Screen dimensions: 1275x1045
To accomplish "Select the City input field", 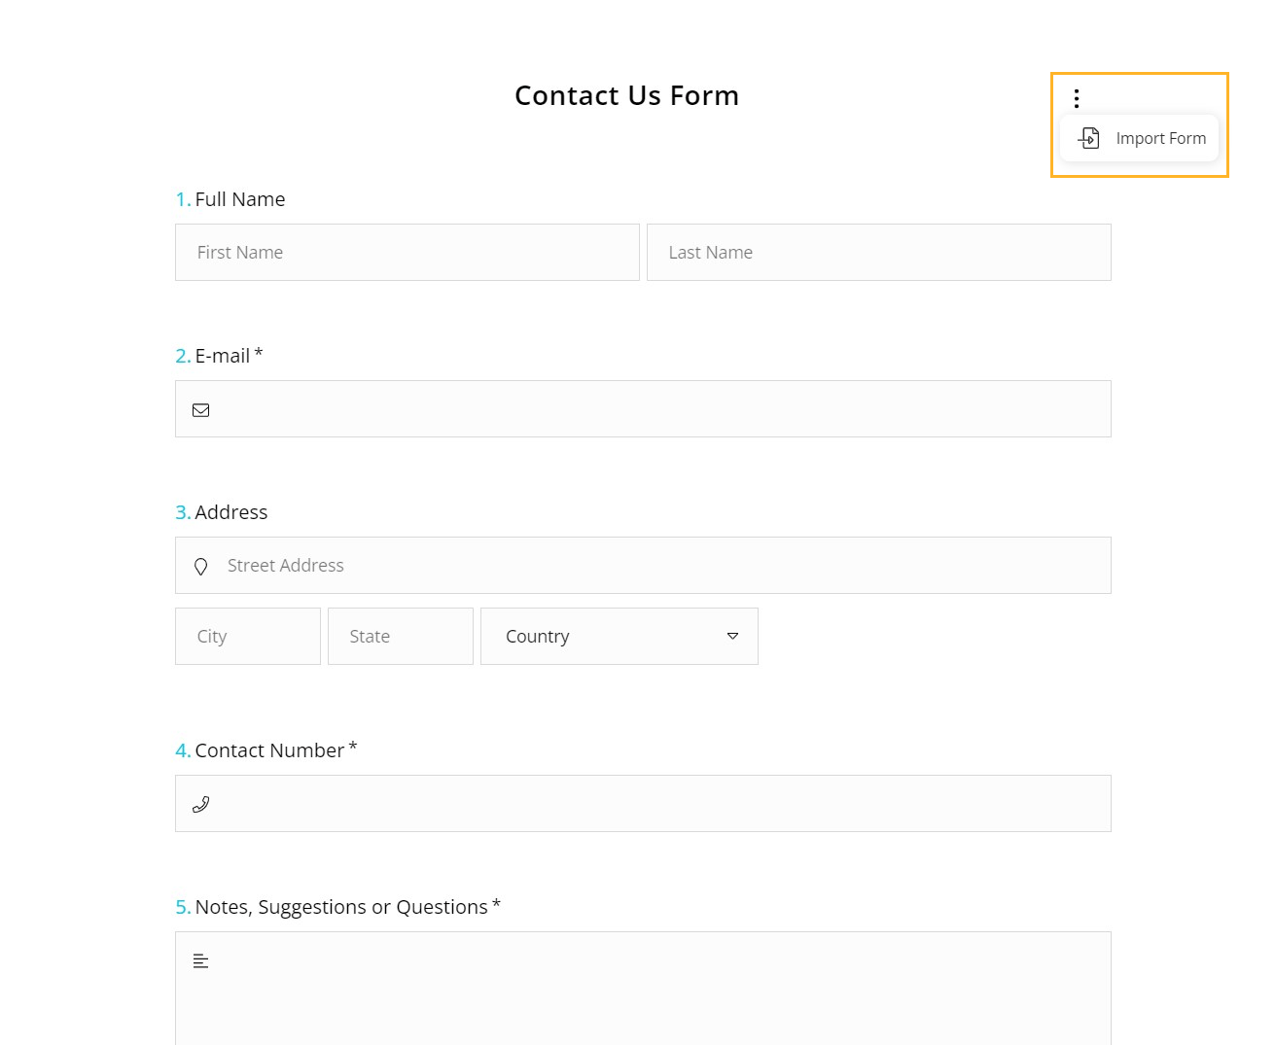I will (x=248, y=637).
